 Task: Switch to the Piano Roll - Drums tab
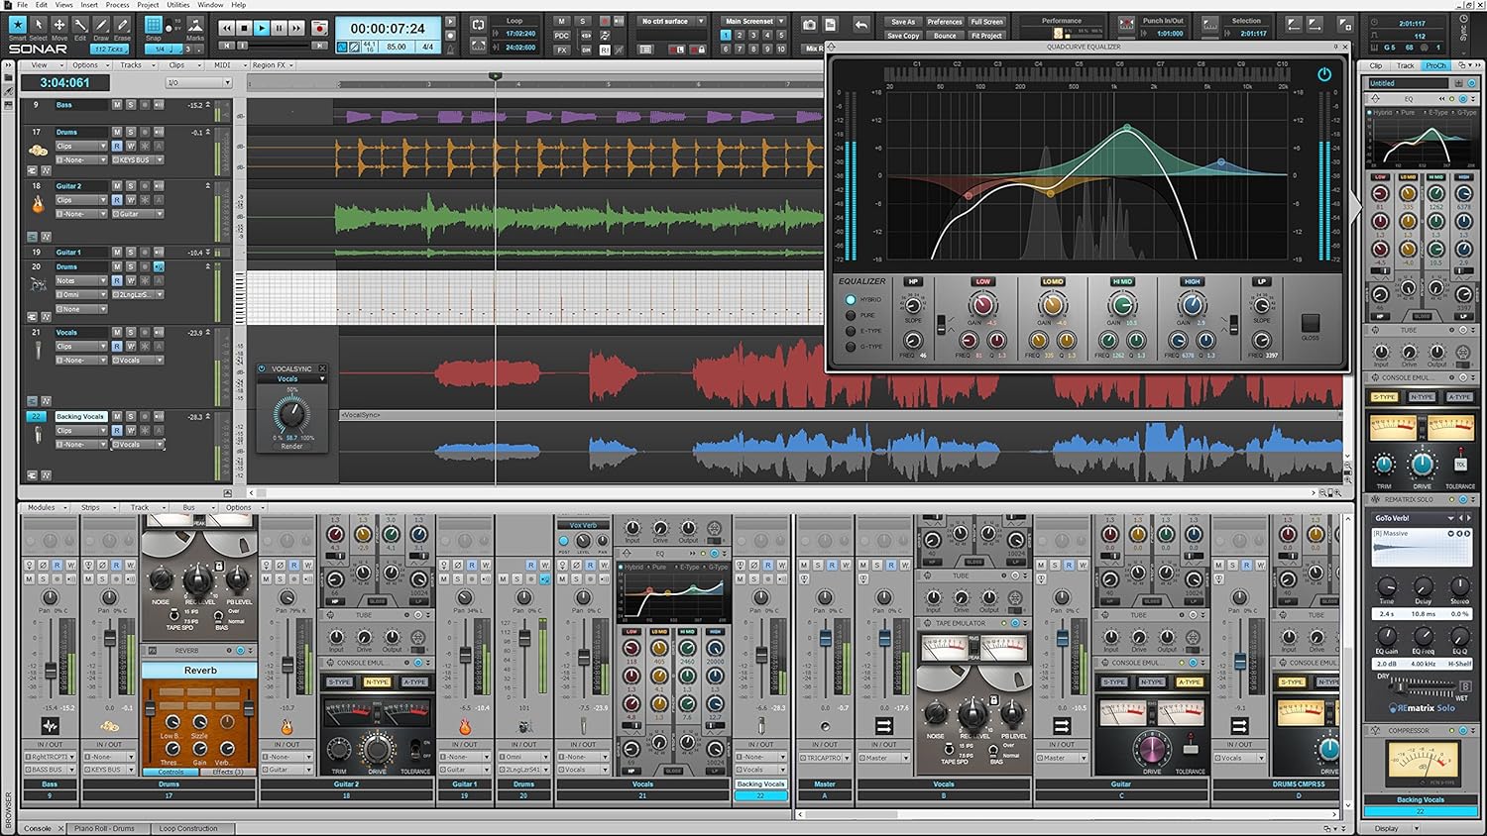pyautogui.click(x=107, y=829)
